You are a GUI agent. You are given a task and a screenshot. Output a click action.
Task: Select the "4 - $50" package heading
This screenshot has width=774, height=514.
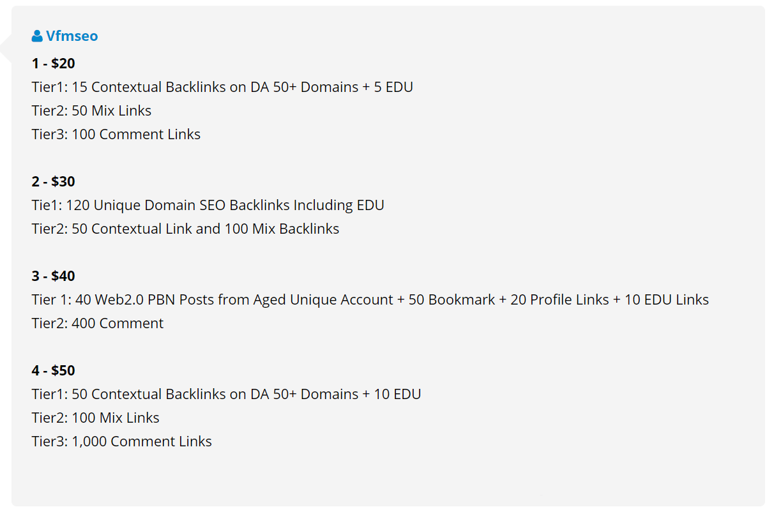point(54,370)
